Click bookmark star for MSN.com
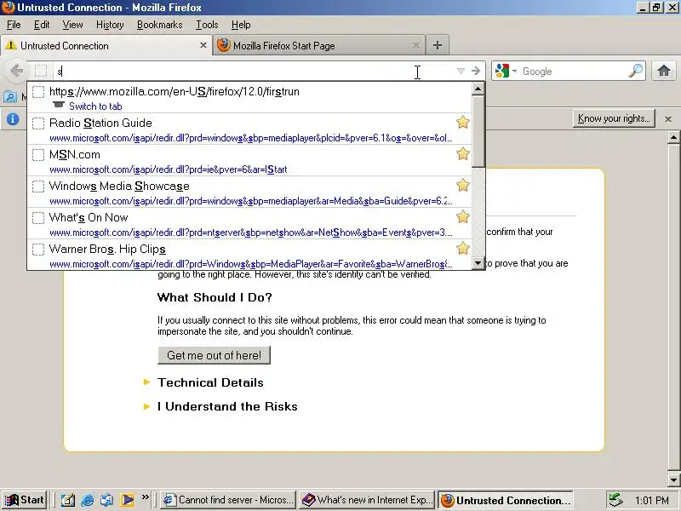This screenshot has width=681, height=511. tap(463, 153)
